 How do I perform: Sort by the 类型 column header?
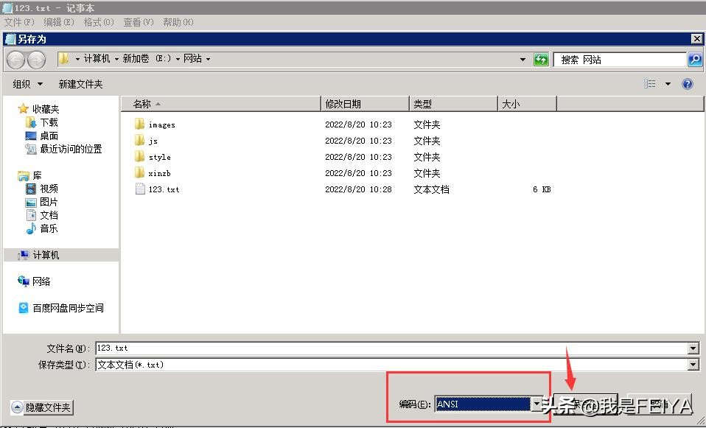tap(453, 104)
